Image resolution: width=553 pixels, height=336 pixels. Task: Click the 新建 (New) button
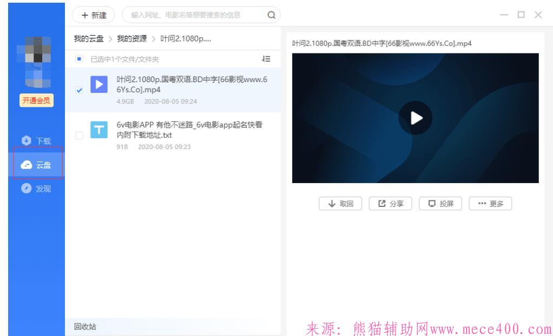93,15
